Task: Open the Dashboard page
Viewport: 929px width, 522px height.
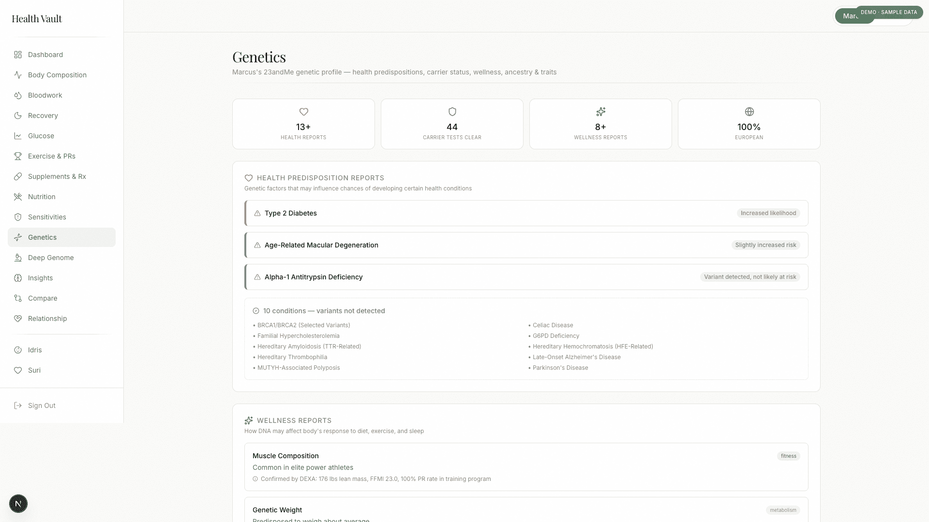Action: (61, 55)
